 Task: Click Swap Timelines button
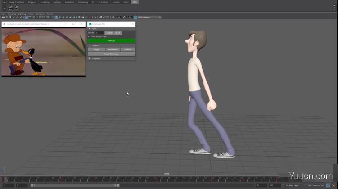point(111,54)
